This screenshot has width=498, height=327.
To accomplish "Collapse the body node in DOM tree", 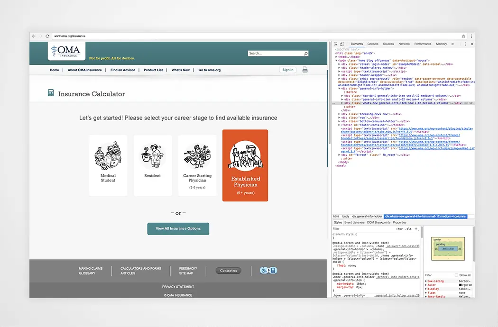I will (x=336, y=60).
